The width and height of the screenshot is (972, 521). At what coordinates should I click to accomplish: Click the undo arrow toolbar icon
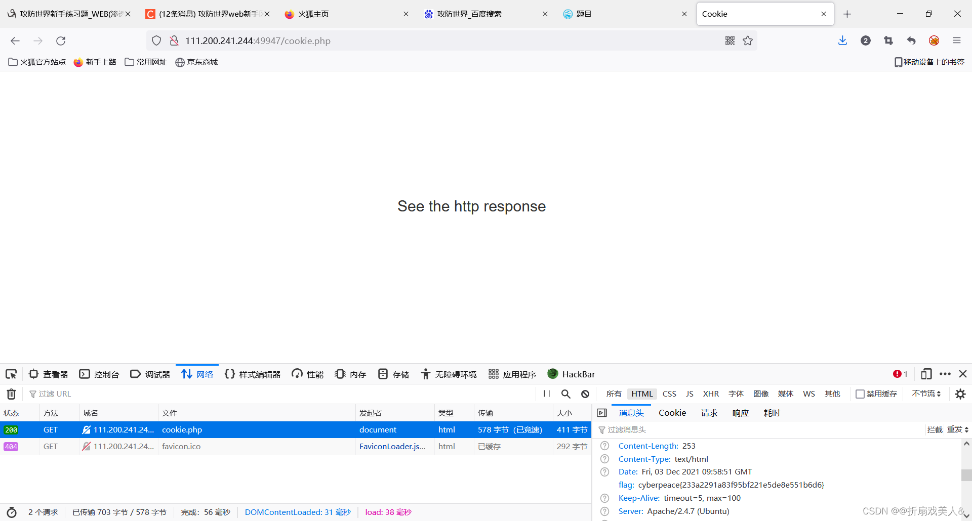(x=911, y=41)
